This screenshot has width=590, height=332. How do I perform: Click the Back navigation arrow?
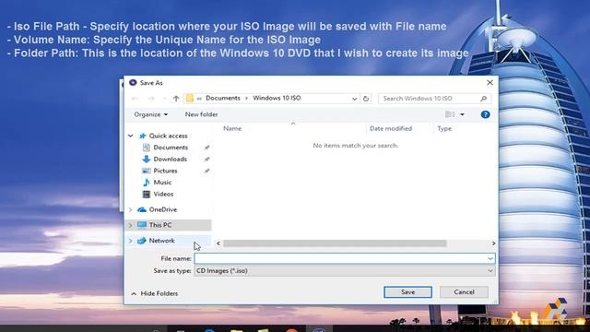point(136,99)
